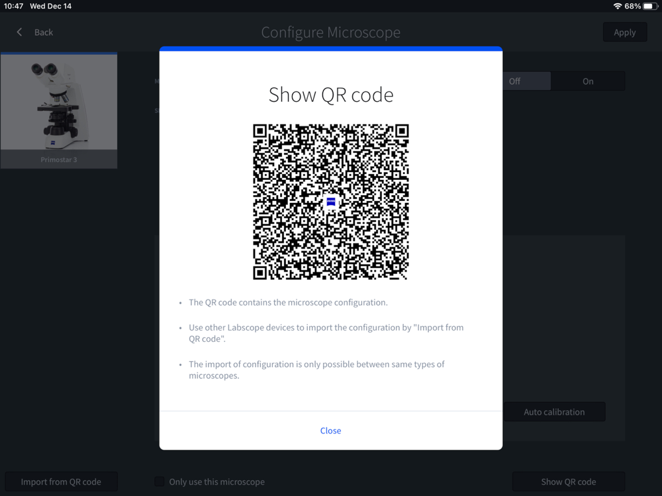This screenshot has width=662, height=496.
Task: Tap the Configure Microscope heading
Action: pyautogui.click(x=330, y=32)
